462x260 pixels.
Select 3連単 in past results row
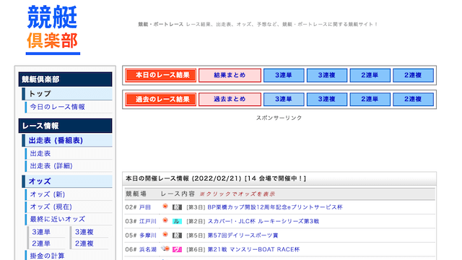click(x=284, y=100)
